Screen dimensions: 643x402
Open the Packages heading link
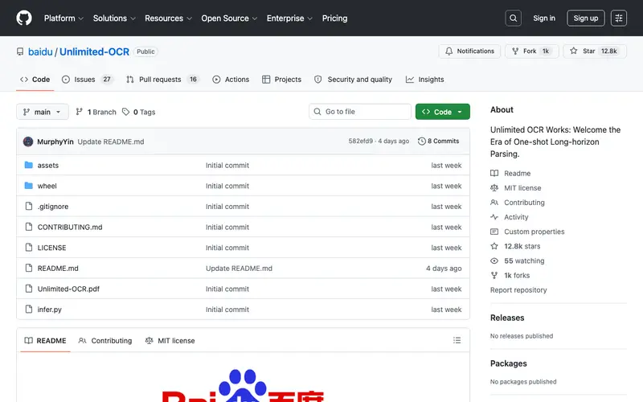(x=509, y=363)
